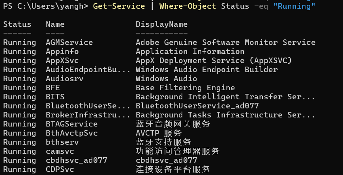Click Adobe Genuine Software Monitor Service text
Screen dimensions: 343x175
coord(225,42)
